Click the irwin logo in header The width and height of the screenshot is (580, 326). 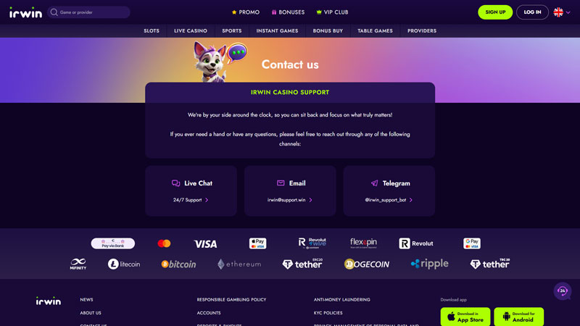tap(25, 12)
